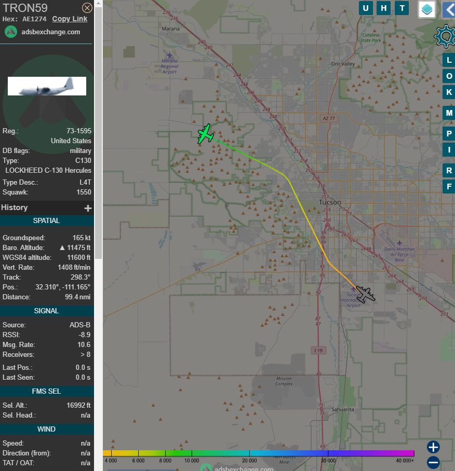The height and width of the screenshot is (471, 455).
Task: Click the groundspeed value 165 kt
Action: coord(82,238)
